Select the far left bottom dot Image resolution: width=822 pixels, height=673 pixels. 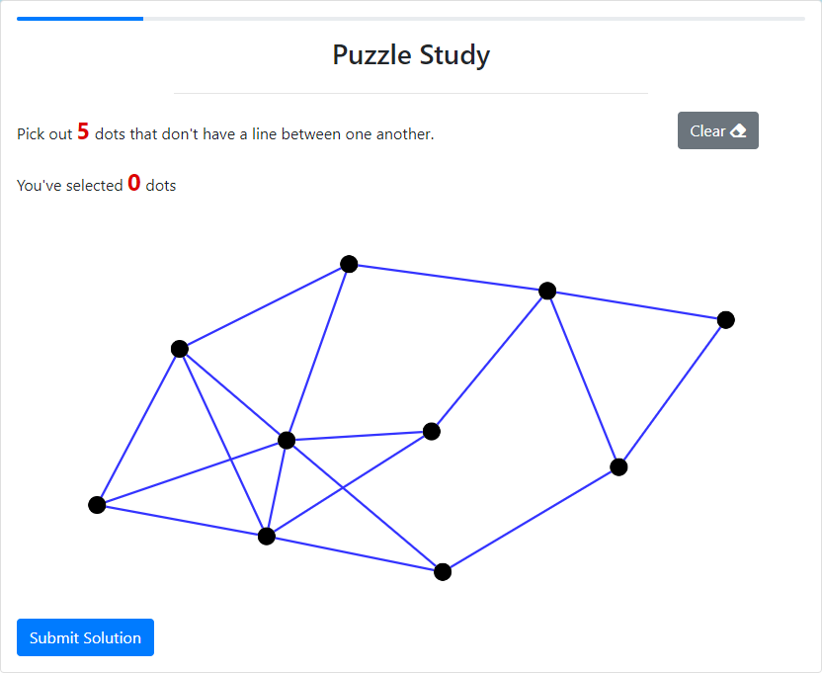point(97,505)
